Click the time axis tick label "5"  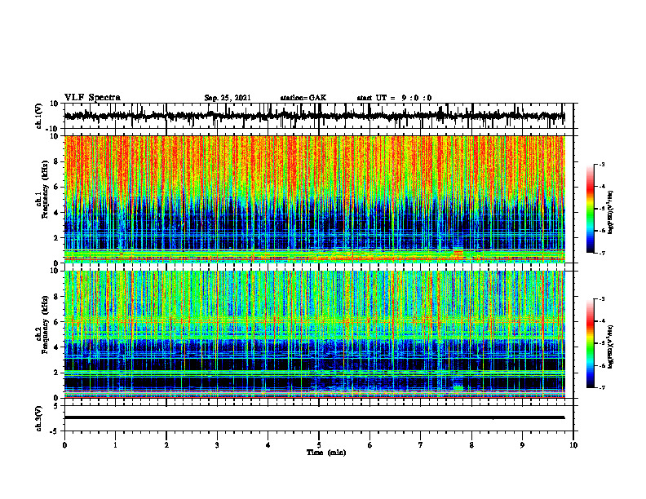tap(319, 445)
